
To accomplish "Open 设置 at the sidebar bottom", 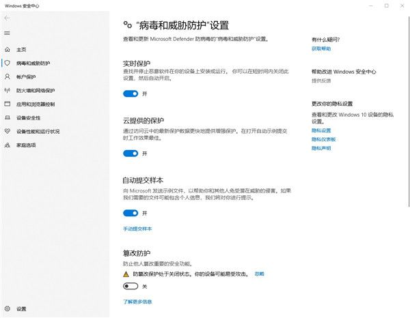I will coord(21,309).
